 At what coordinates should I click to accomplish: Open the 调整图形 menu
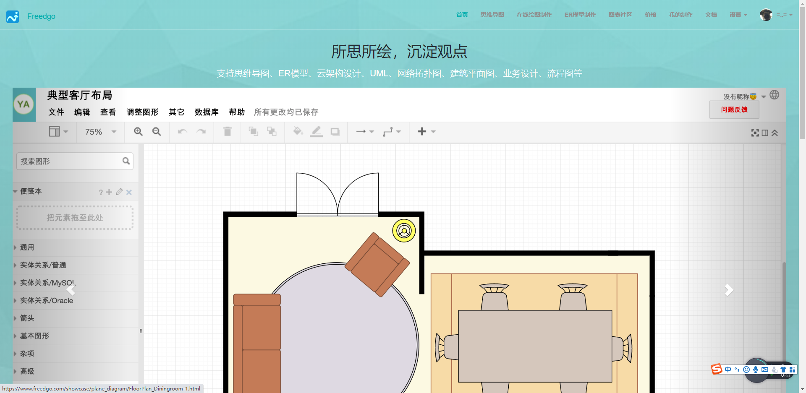[143, 112]
